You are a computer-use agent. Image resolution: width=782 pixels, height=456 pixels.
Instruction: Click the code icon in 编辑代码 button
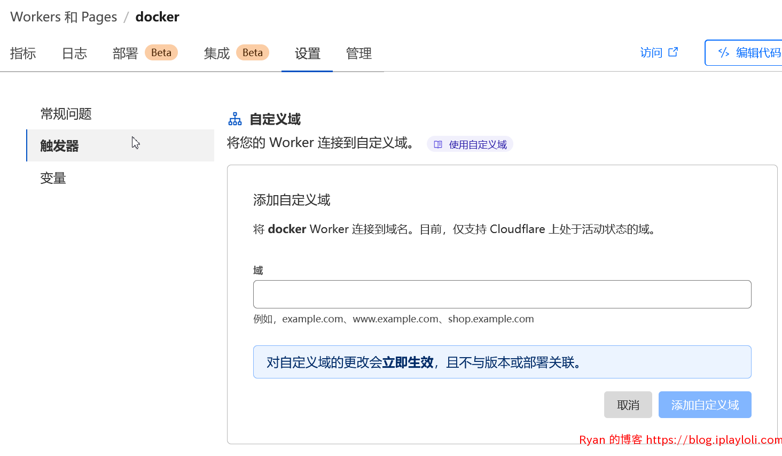click(724, 52)
